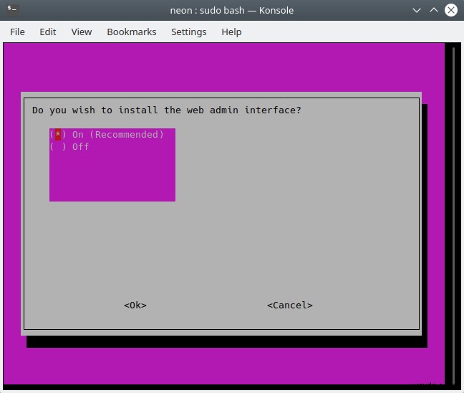Select the Off radio option

[x=69, y=147]
